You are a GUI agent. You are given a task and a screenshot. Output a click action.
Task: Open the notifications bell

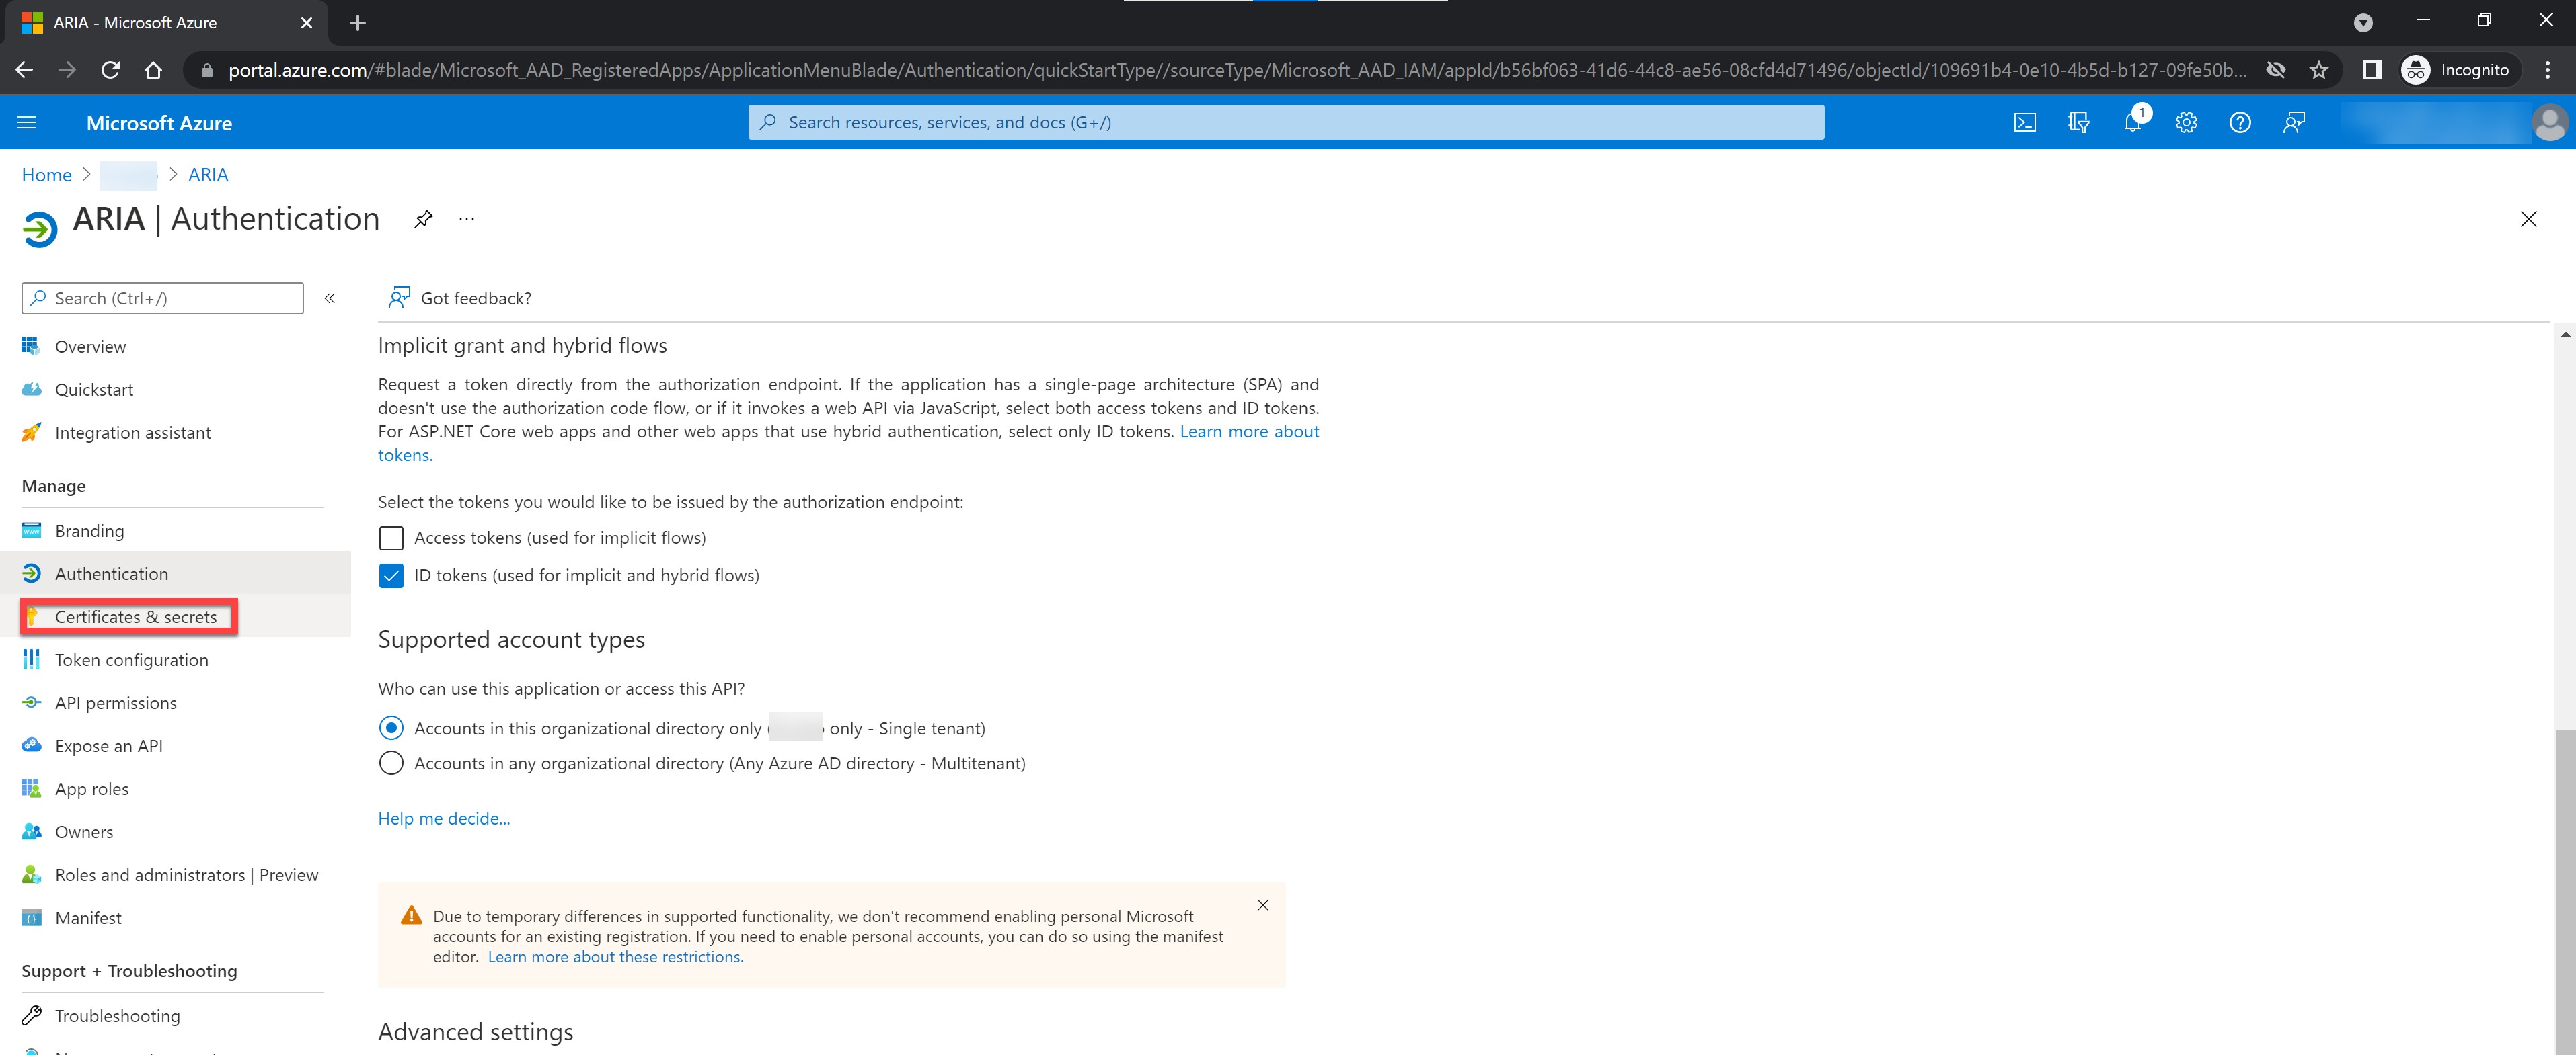pos(2132,122)
